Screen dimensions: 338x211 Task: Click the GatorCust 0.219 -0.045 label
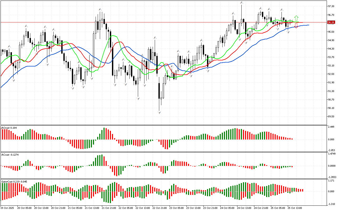(x=14, y=181)
